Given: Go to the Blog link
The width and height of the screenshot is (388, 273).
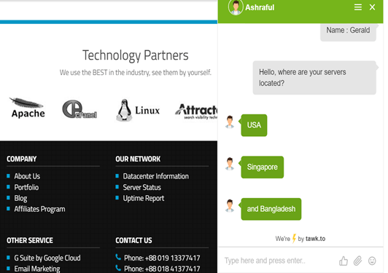Looking at the screenshot, I should click(x=20, y=198).
